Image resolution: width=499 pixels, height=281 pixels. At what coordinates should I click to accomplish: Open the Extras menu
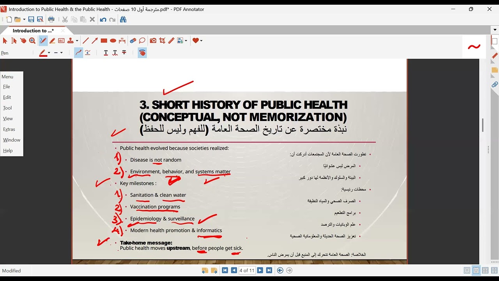9,129
